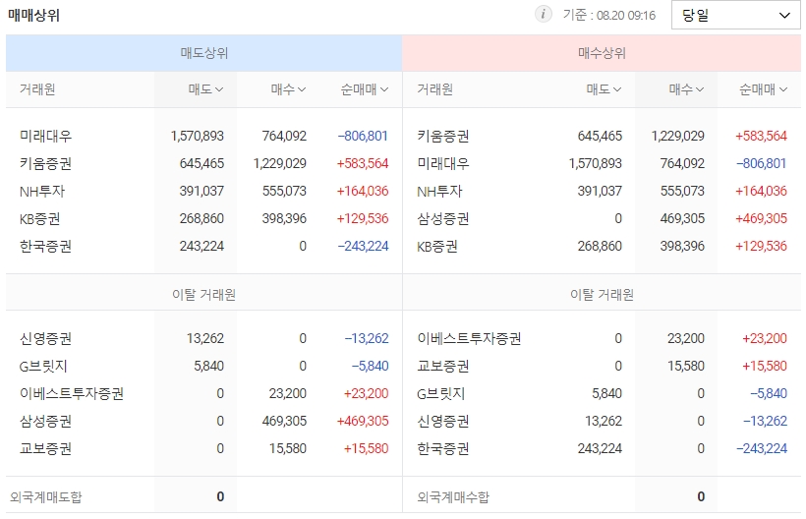Click 교보증권 in left 이탈 거래원 list
This screenshot has width=806, height=519.
46,448
